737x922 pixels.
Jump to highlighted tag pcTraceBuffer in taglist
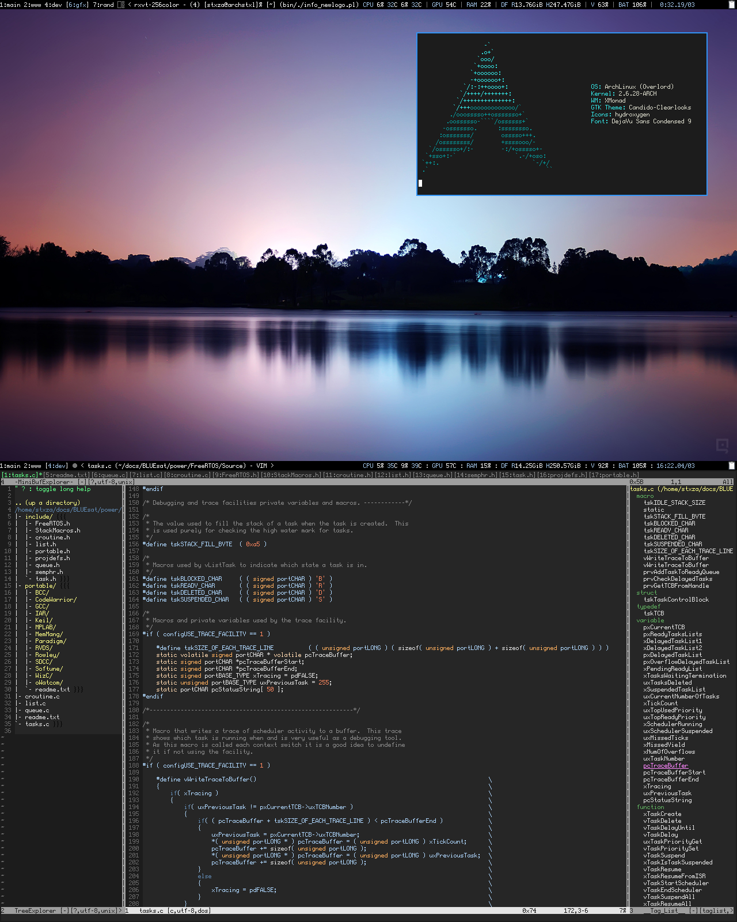point(666,766)
